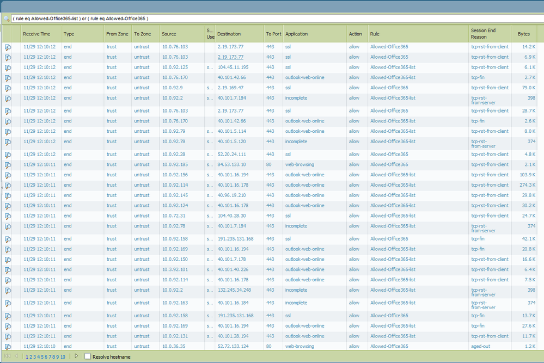Click the underlined destination link 2.19.173.77
Viewport: 544px width, 363px height.
231,57
